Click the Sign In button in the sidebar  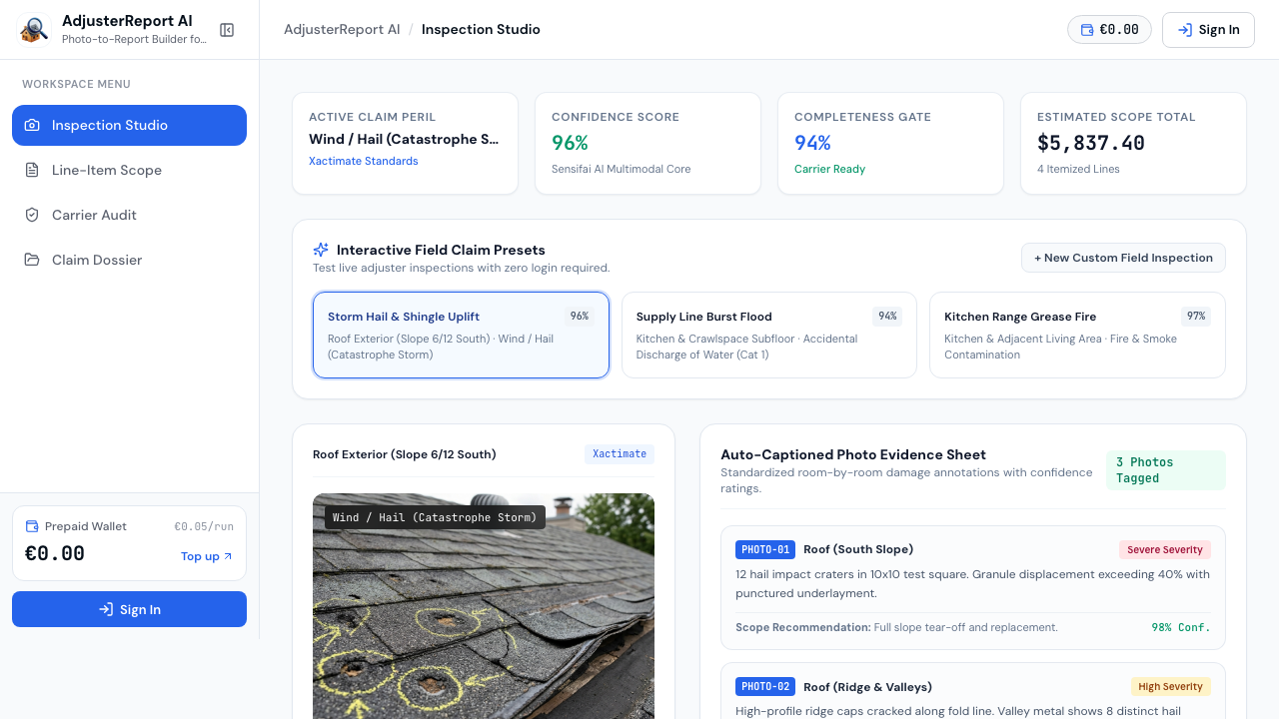tap(129, 609)
